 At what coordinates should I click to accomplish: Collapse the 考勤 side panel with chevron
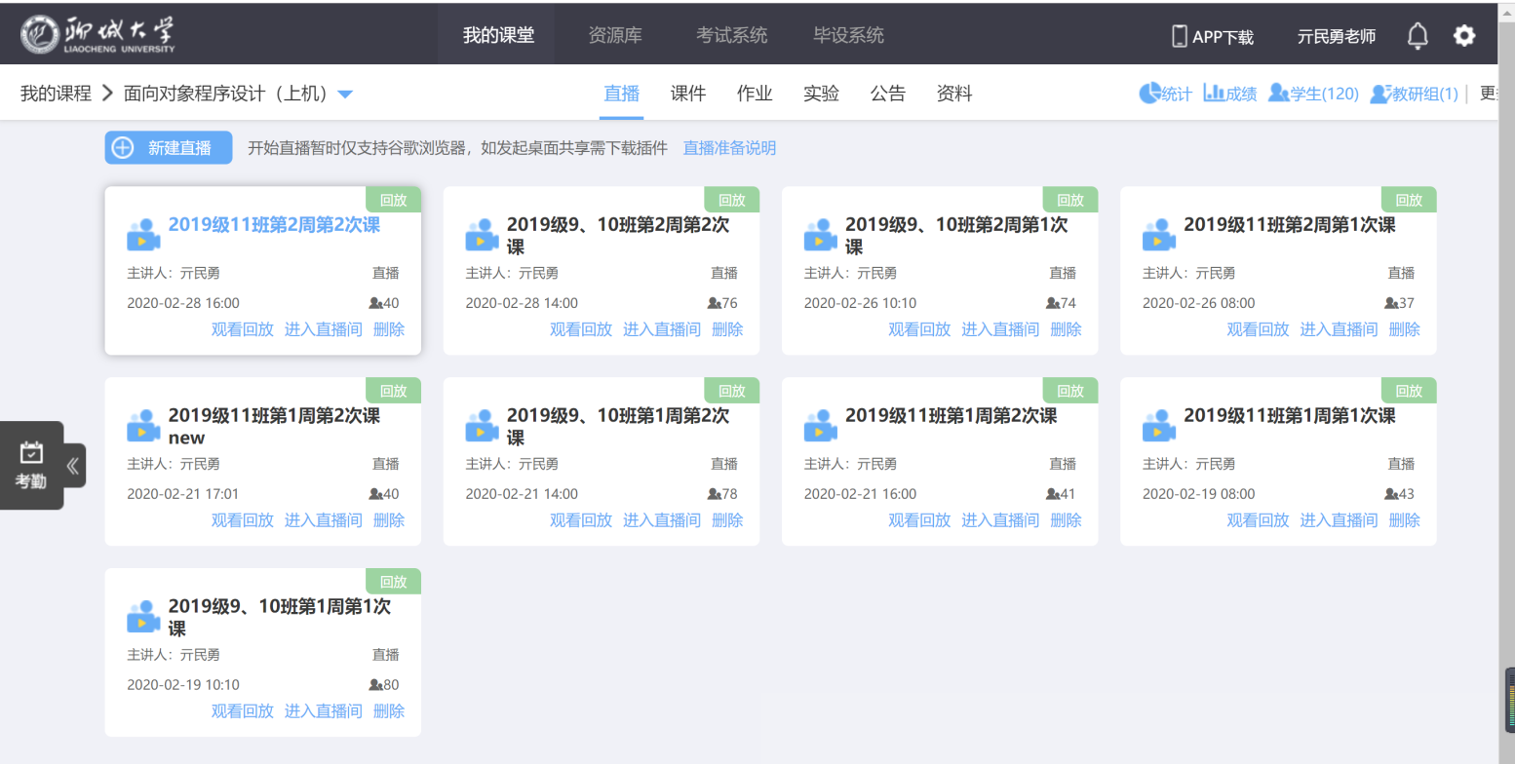(73, 465)
